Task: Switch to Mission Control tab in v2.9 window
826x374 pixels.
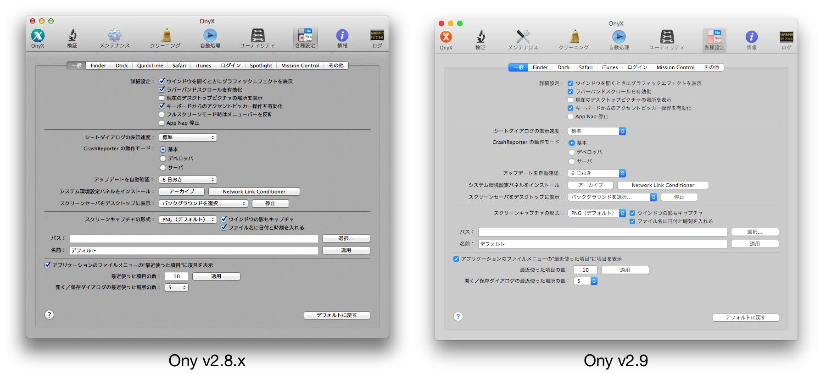Action: (675, 67)
